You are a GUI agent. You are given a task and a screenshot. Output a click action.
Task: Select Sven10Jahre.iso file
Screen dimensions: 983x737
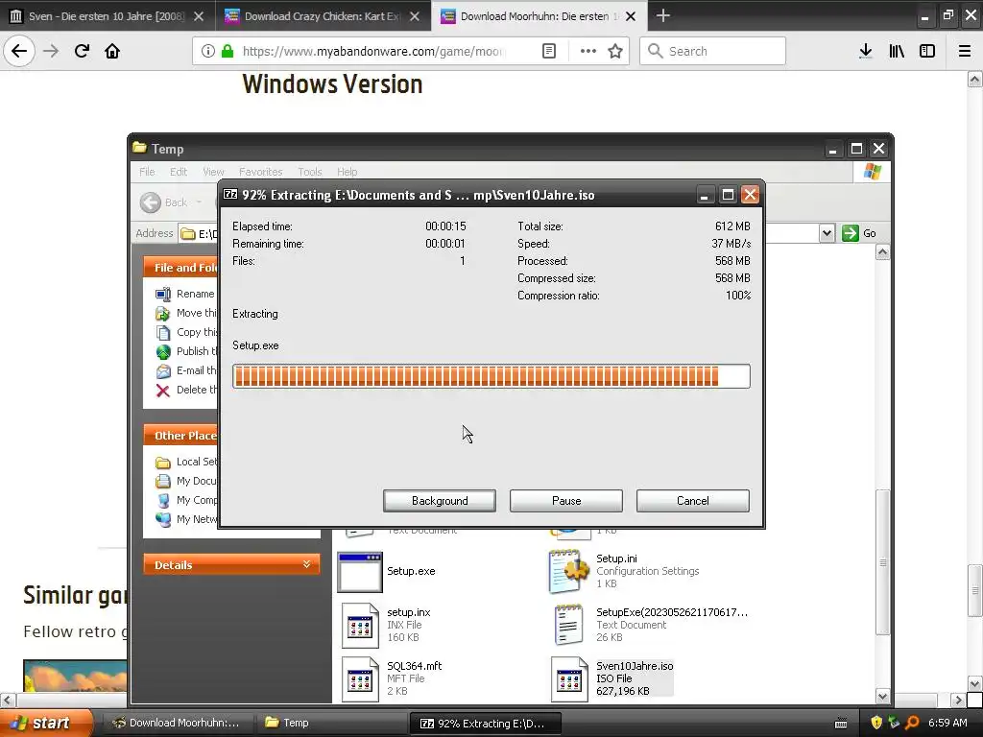click(612, 678)
